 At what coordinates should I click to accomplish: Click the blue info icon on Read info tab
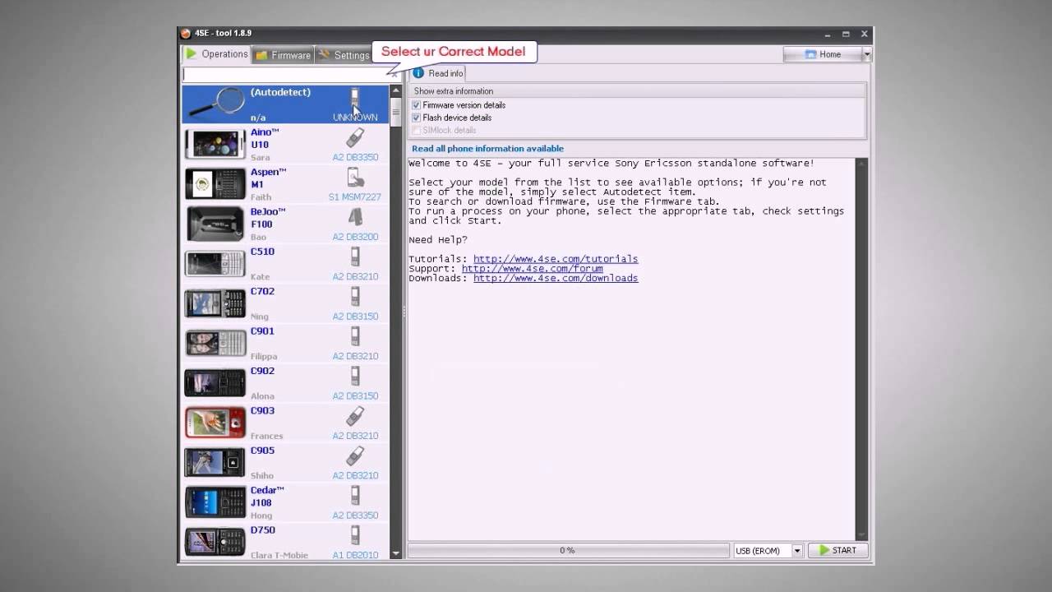tap(418, 73)
